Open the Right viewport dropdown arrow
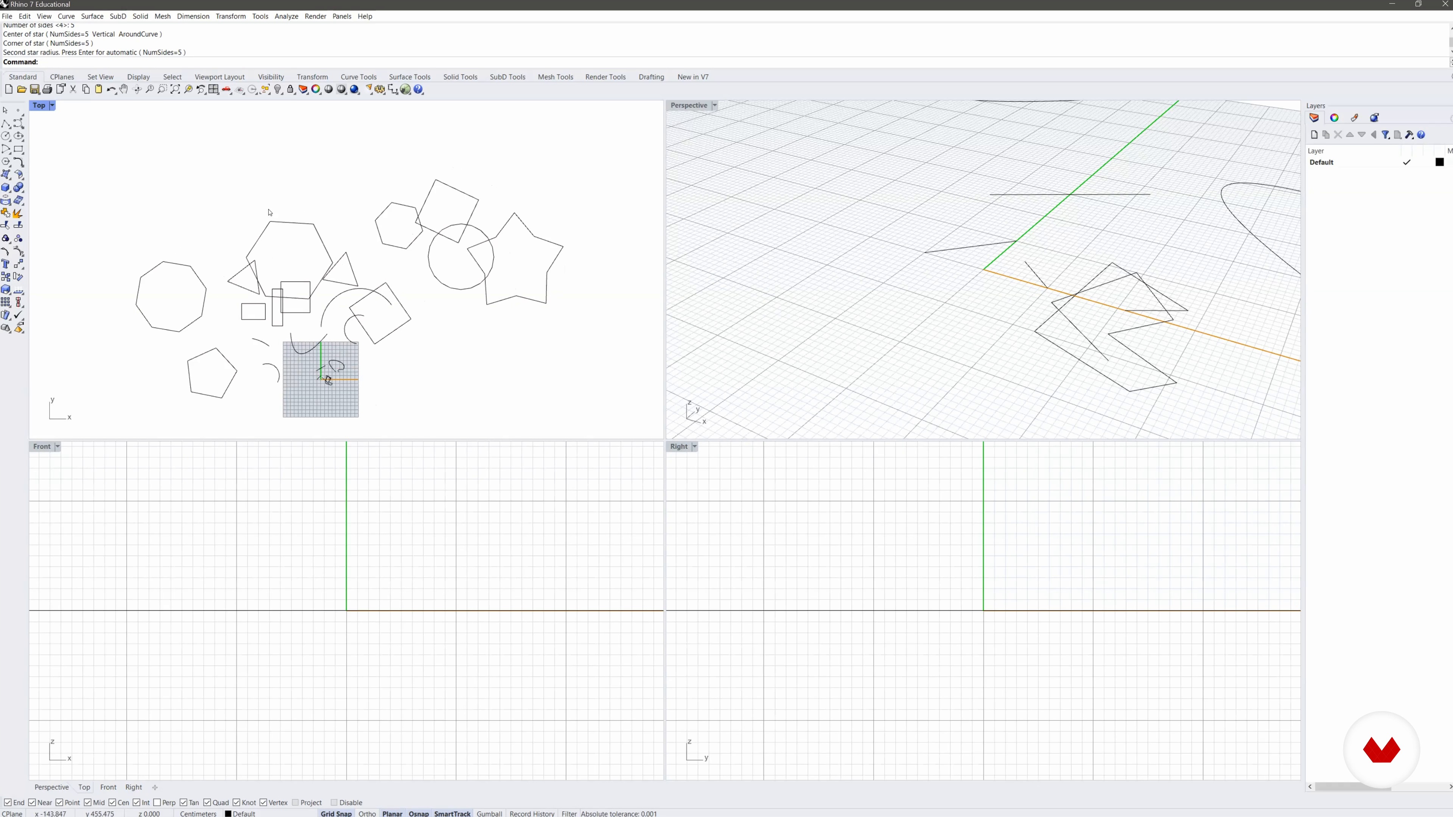 tap(695, 447)
